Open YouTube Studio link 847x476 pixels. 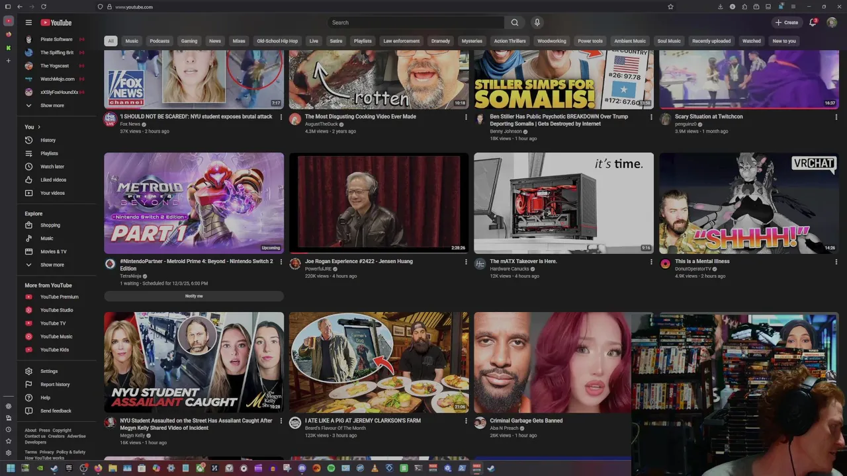pyautogui.click(x=56, y=310)
